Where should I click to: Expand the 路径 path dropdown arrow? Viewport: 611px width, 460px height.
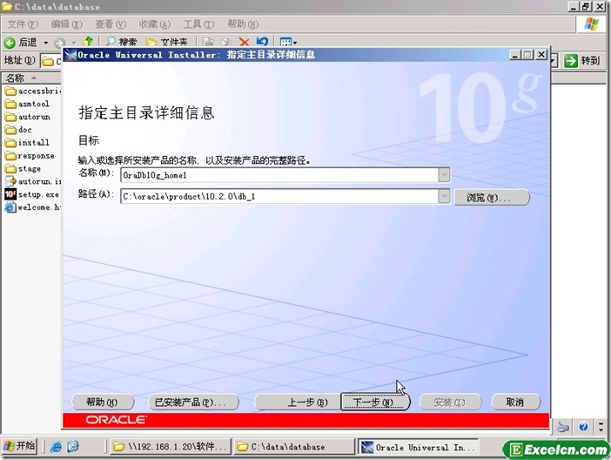[445, 197]
